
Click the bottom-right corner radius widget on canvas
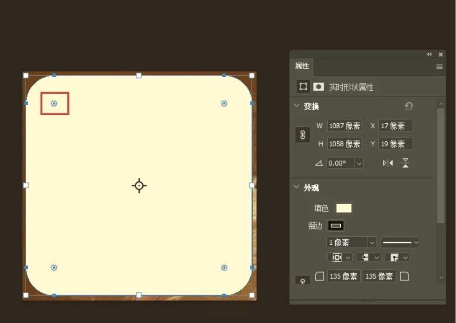tap(224, 267)
